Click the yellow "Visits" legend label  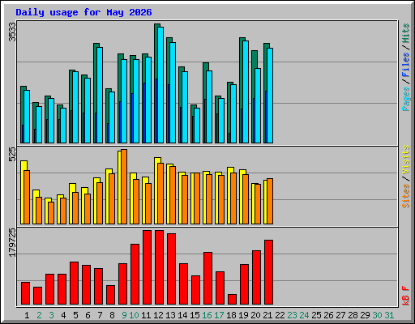pyautogui.click(x=406, y=160)
